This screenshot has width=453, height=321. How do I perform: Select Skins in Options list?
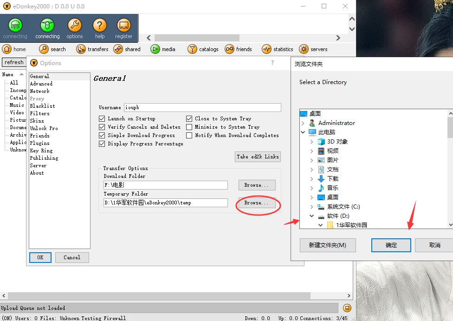(x=37, y=121)
